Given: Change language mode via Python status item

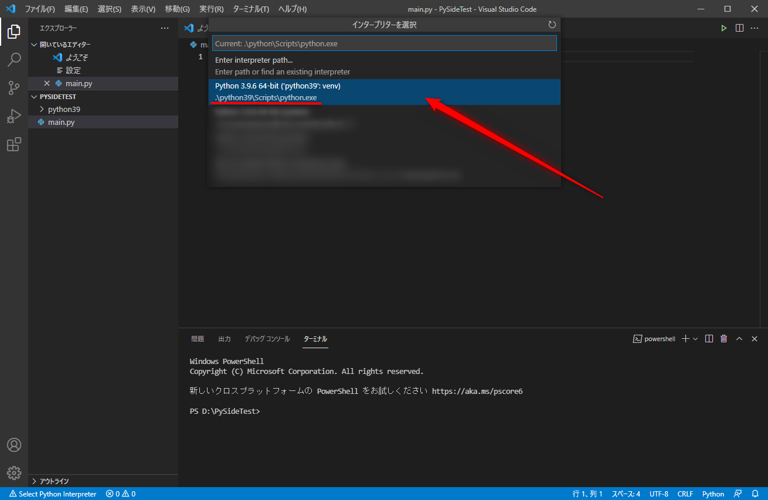Looking at the screenshot, I should [713, 494].
